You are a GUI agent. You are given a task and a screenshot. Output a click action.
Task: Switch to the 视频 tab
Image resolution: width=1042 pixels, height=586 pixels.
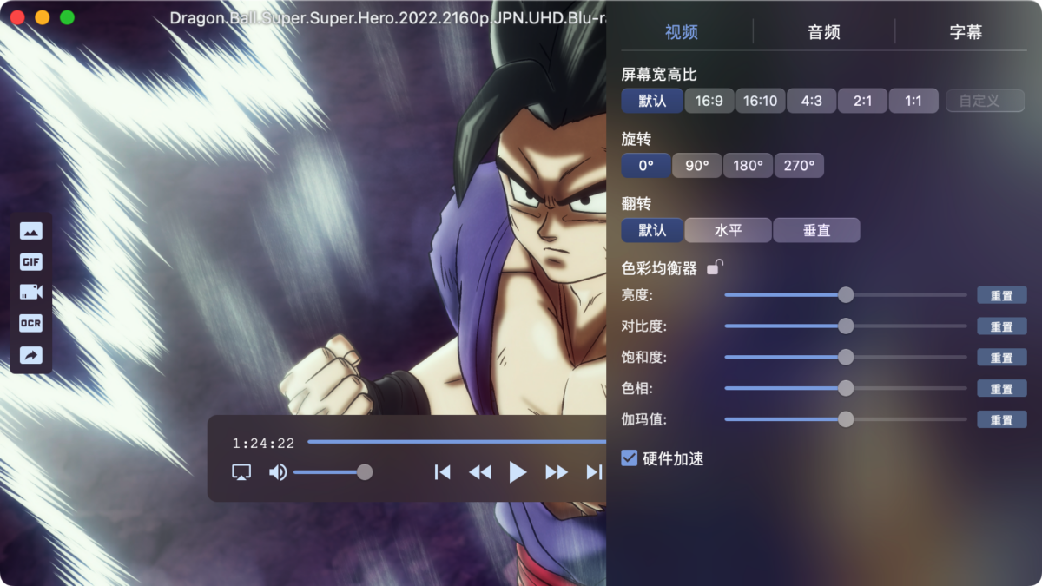point(682,32)
